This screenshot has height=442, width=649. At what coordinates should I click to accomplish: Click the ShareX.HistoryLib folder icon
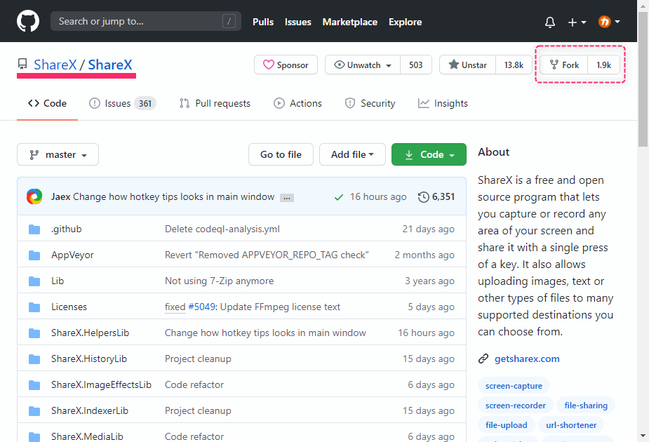coord(34,359)
